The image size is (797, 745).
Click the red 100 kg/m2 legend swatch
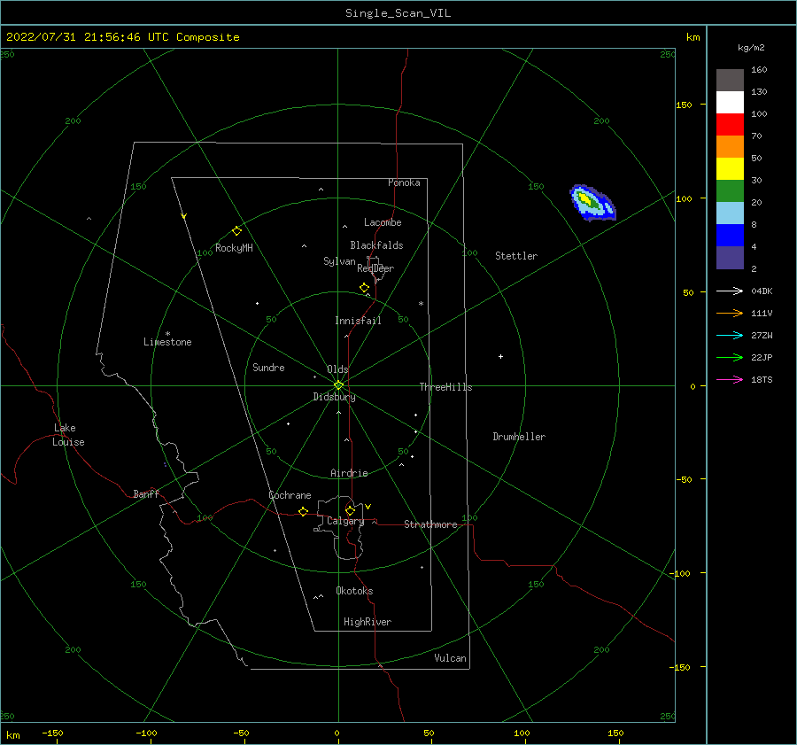coord(730,125)
